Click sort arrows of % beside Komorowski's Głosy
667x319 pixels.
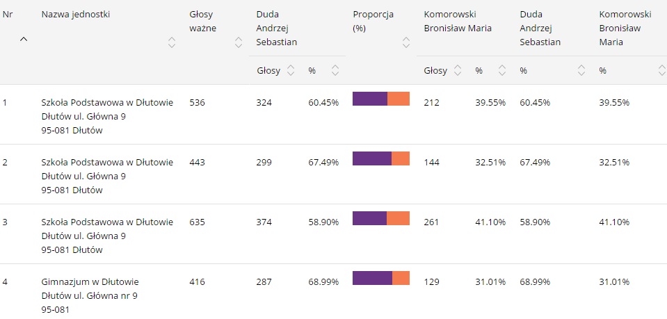pos(502,70)
